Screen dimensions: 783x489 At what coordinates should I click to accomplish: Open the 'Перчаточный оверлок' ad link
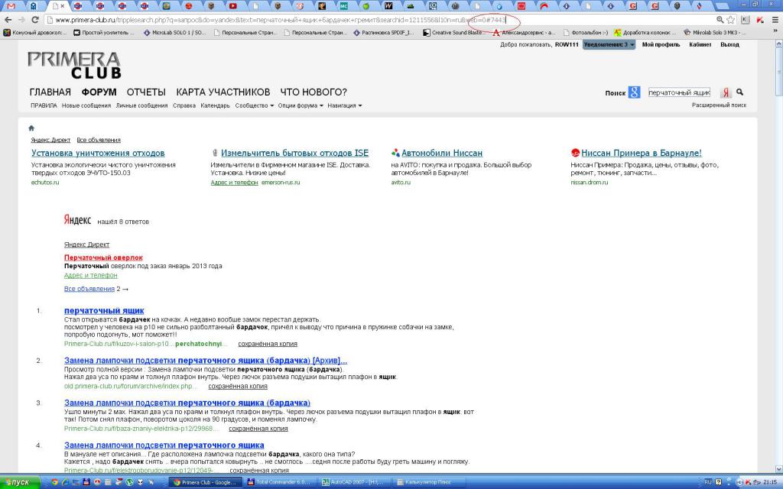103,257
